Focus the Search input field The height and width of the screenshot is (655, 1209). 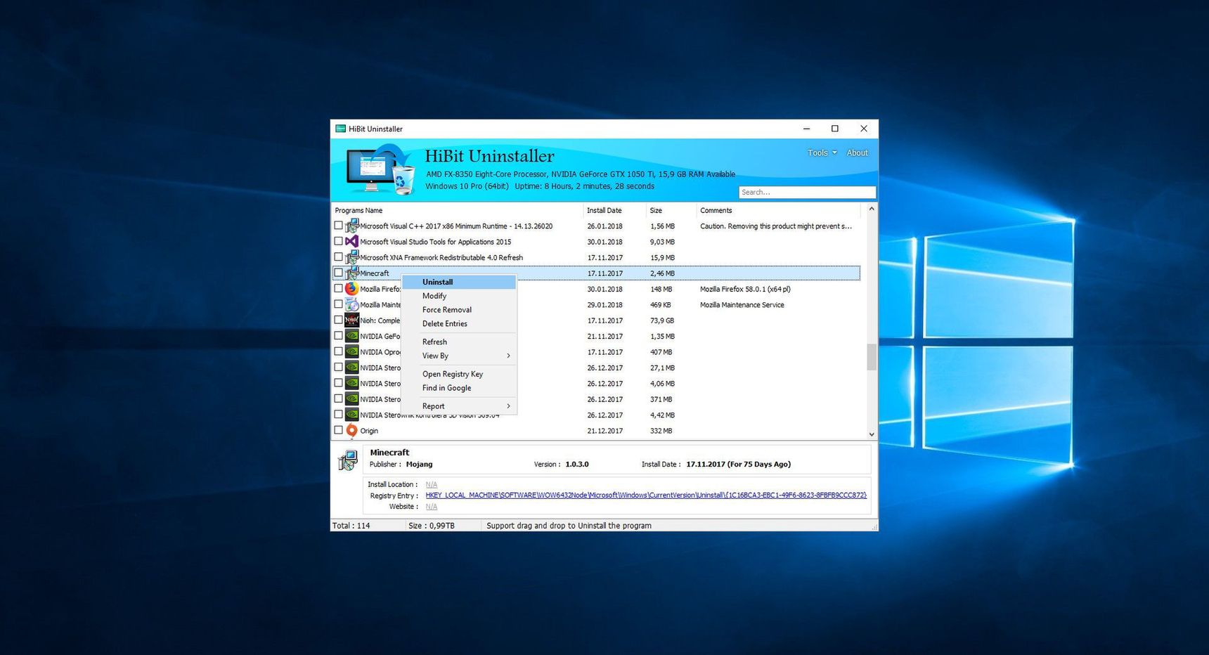coord(807,192)
